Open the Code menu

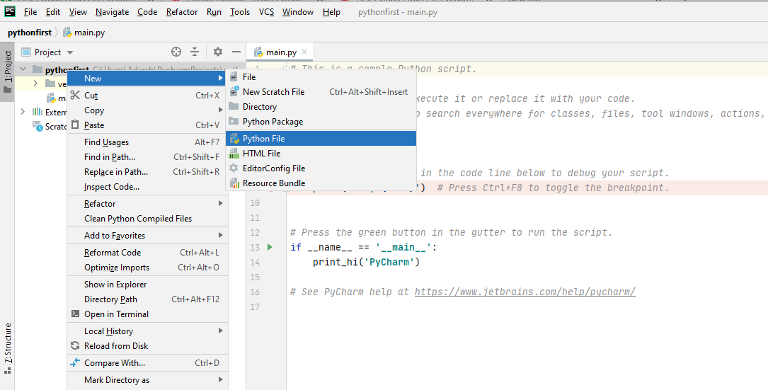pos(147,12)
